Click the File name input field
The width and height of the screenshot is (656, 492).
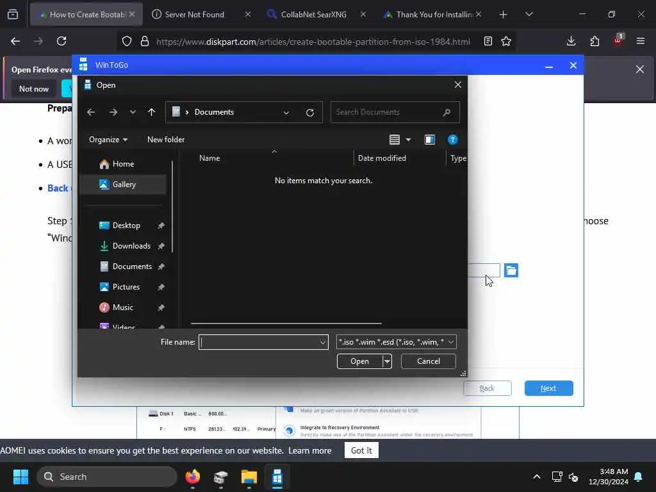[259, 342]
